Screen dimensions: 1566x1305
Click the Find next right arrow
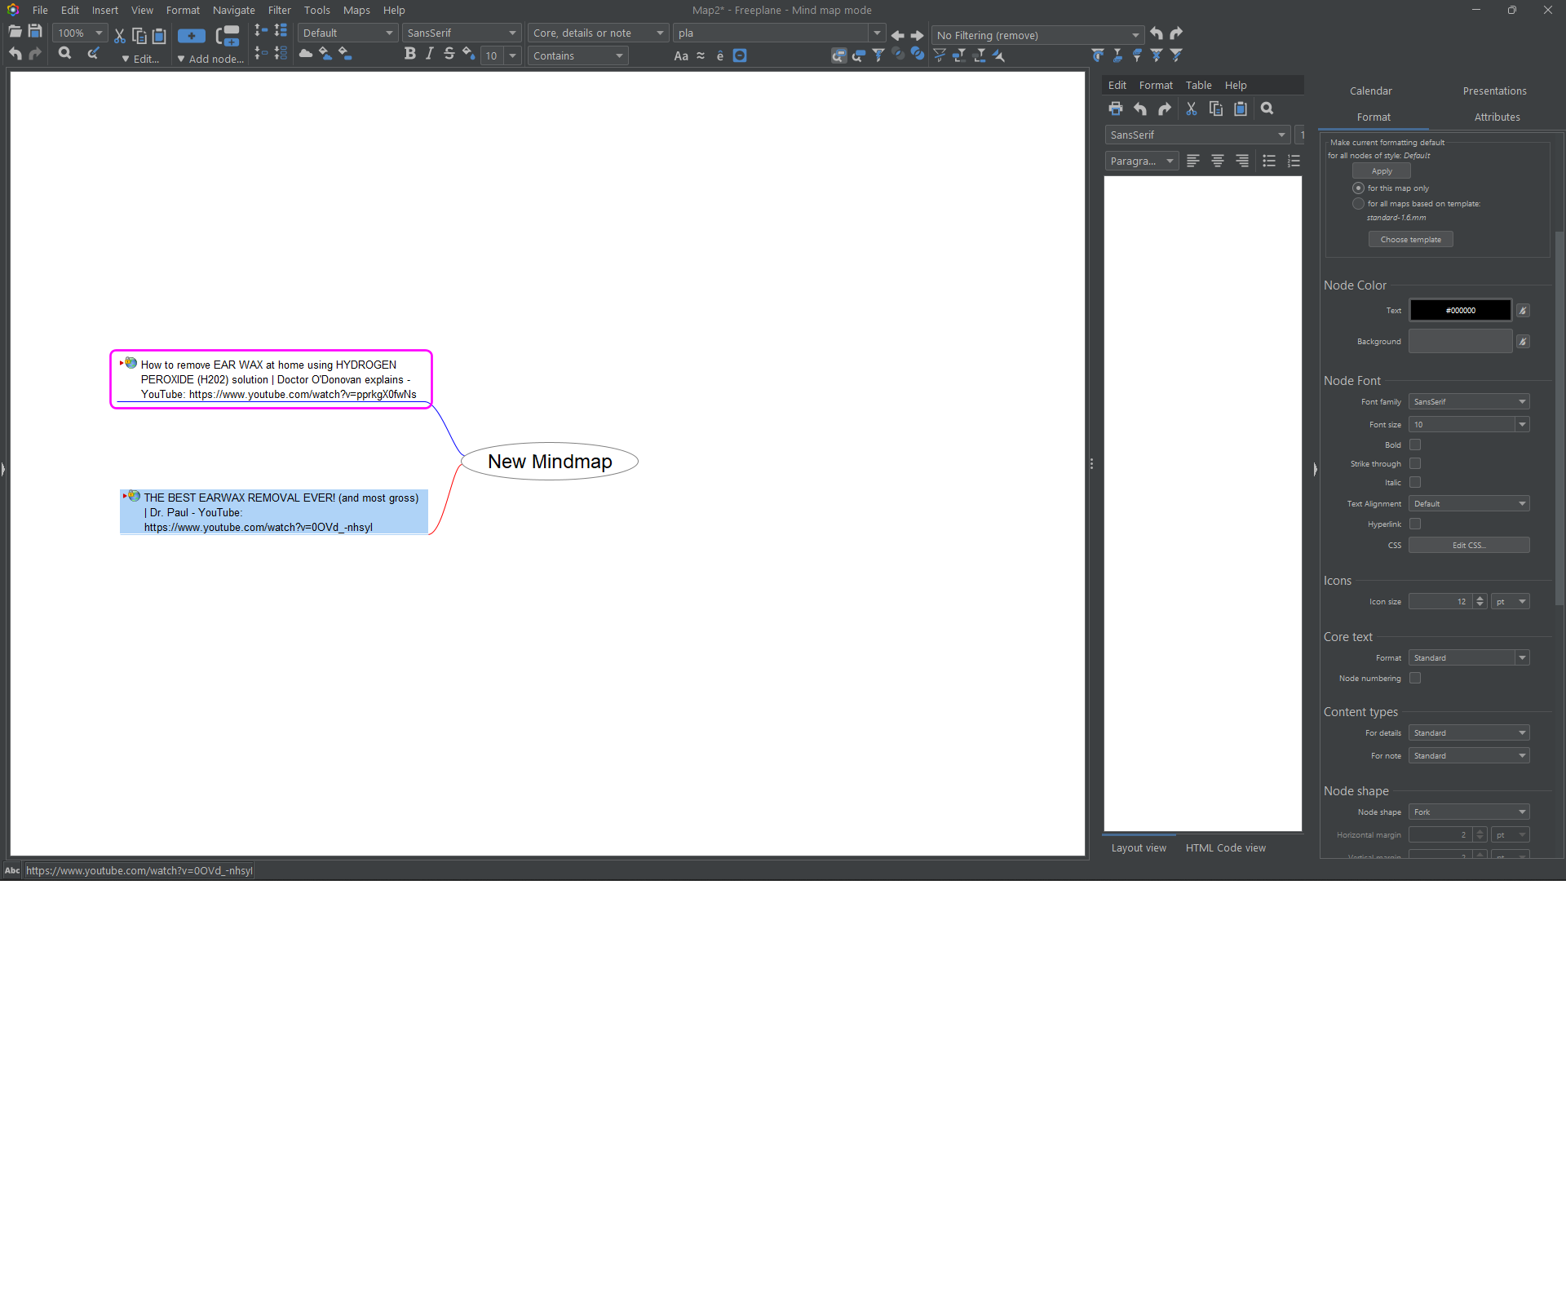coord(917,35)
